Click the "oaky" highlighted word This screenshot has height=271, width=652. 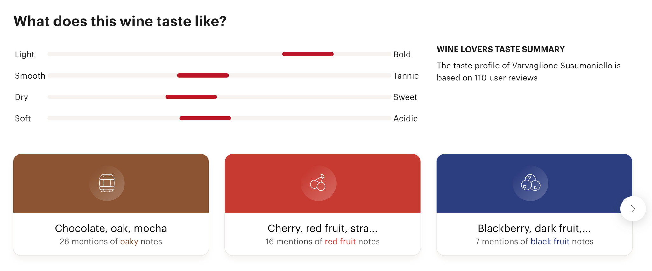(129, 242)
